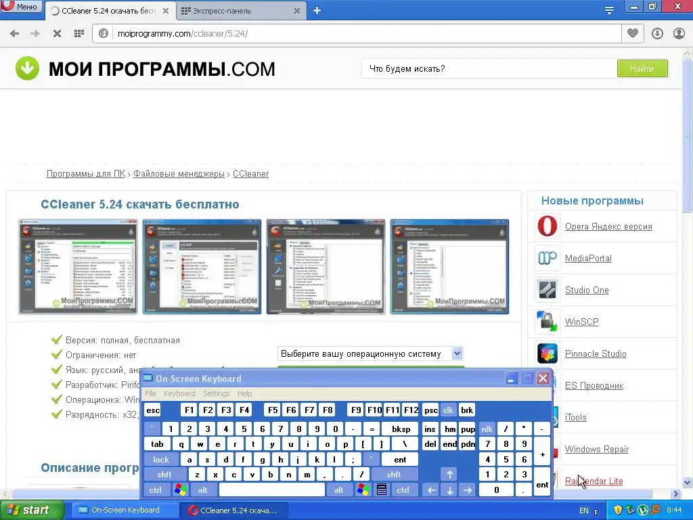Viewport: 693px width, 520px height.
Task: Open the fourth CCleaner screenshot thumbnail
Action: (x=449, y=267)
